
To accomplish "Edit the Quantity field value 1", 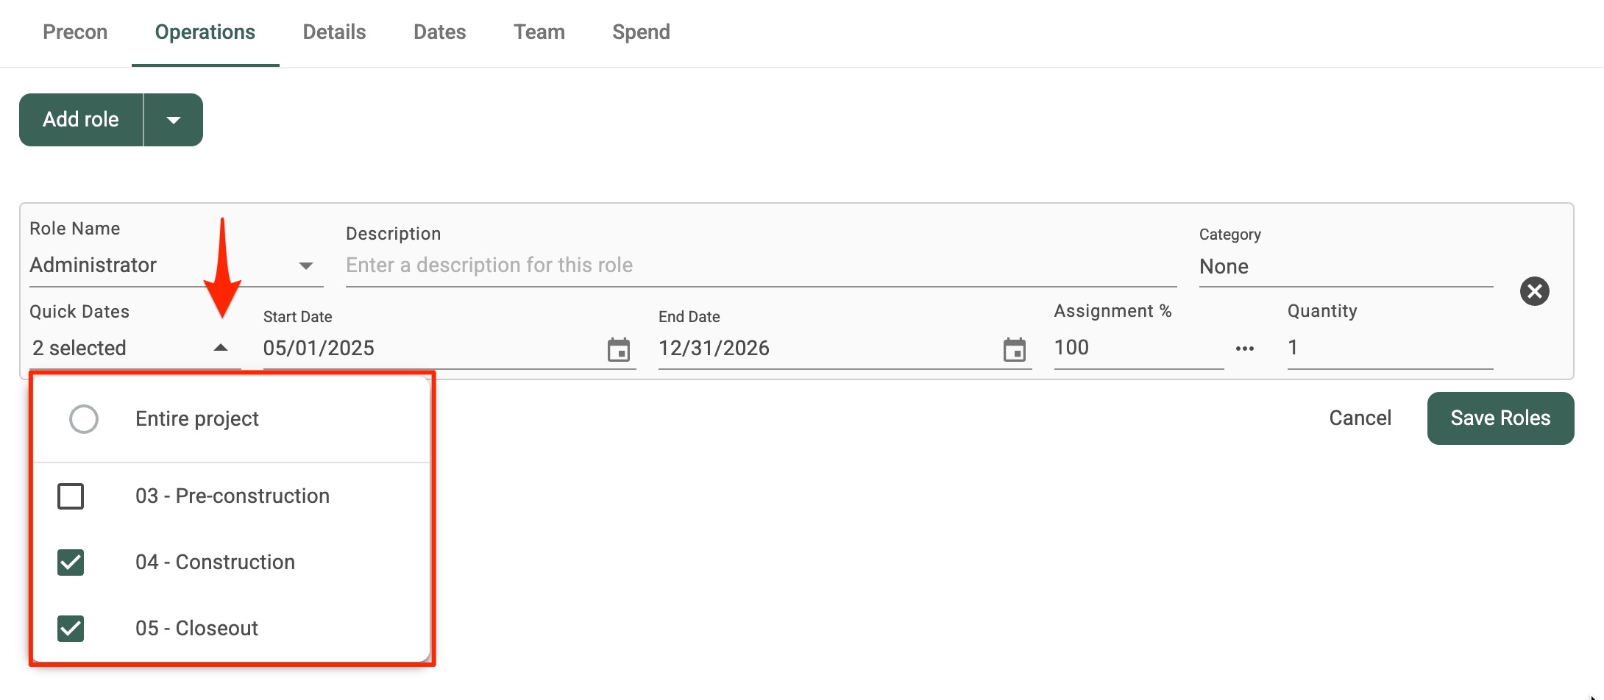I will [x=1390, y=348].
